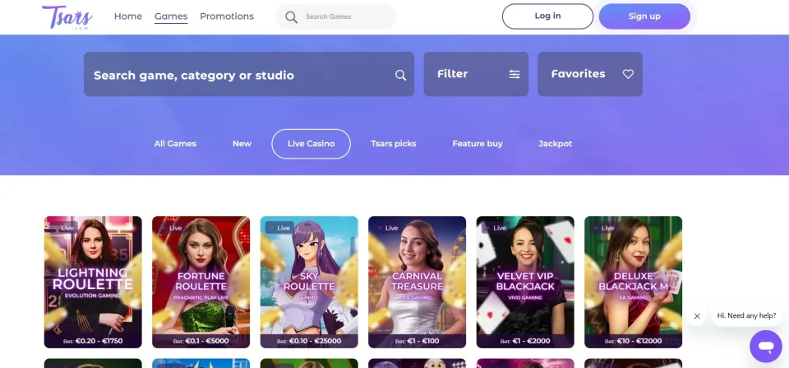This screenshot has width=789, height=368.
Task: Dismiss the help message with the X
Action: tap(697, 316)
